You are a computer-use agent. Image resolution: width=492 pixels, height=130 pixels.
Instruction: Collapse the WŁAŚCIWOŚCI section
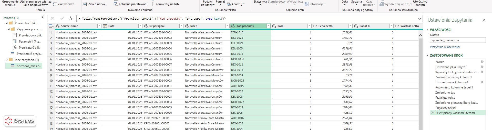(428, 30)
